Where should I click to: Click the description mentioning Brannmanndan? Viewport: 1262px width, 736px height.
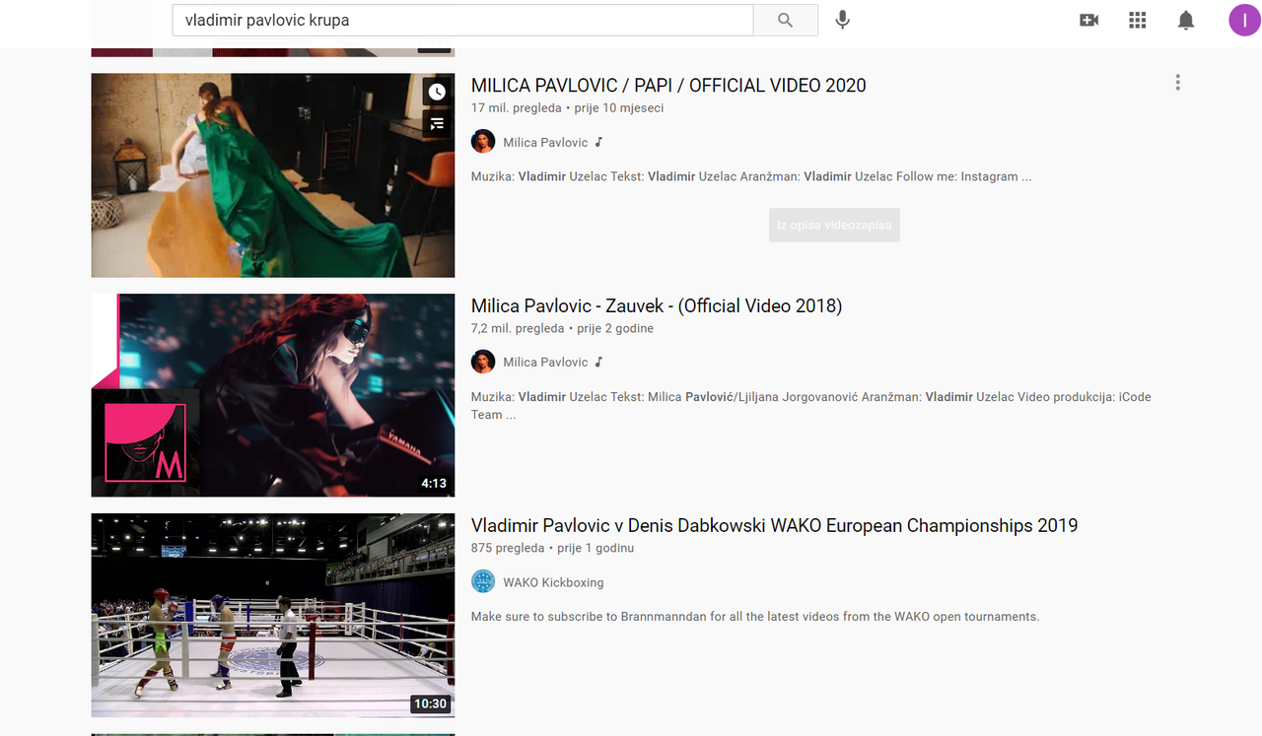click(755, 617)
